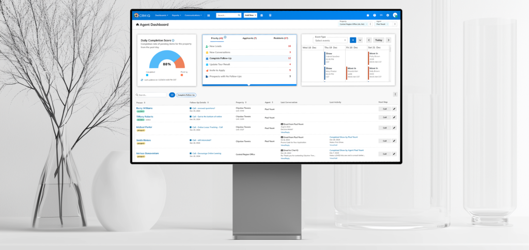Image resolution: width=529 pixels, height=250 pixels.
Task: Go to next calendar period arrow
Action: point(388,40)
